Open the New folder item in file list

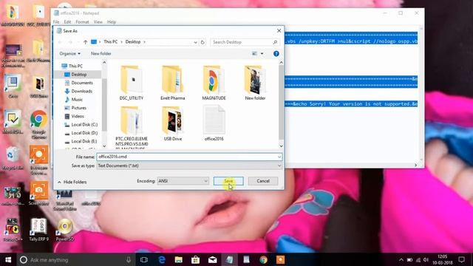pos(255,83)
